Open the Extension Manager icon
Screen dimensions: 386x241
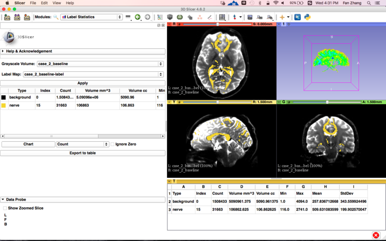[x=297, y=17]
